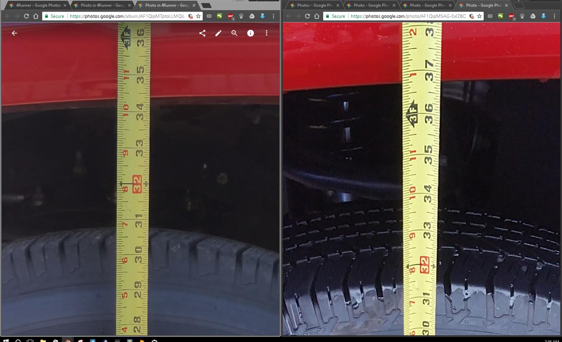Open the new tab button in the left browser
This screenshot has height=342, width=562.
206,6
